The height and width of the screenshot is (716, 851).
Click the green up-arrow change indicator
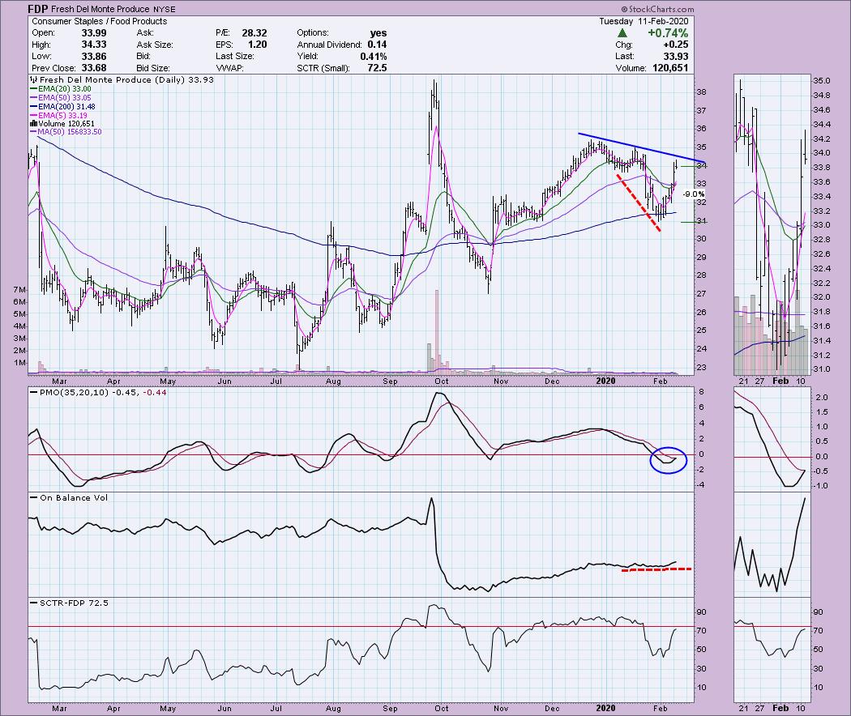(x=622, y=33)
